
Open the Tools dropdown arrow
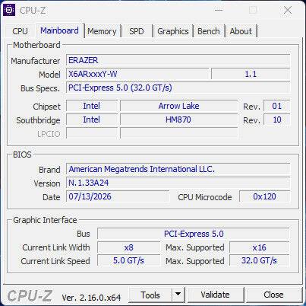pyautogui.click(x=178, y=295)
